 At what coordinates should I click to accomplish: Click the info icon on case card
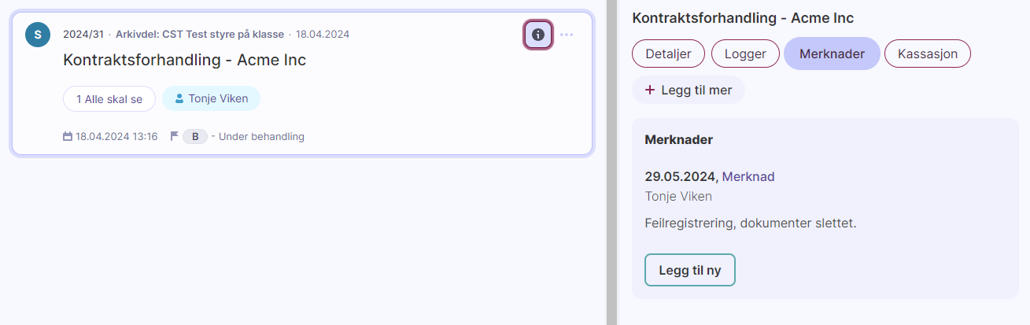pyautogui.click(x=538, y=35)
